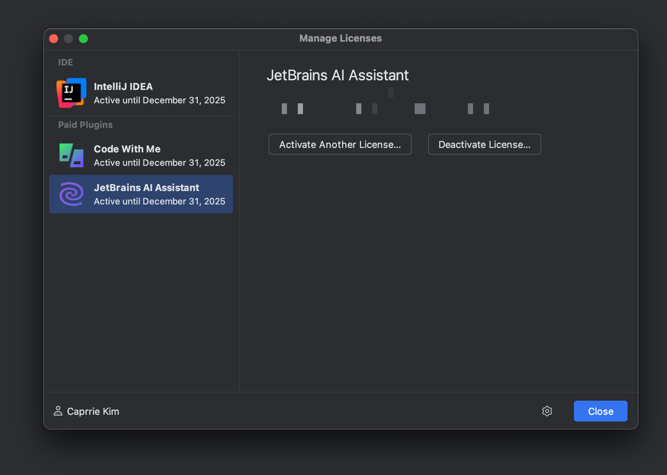Open license settings via the gear icon
Screen dimensions: 667x475
pos(547,411)
